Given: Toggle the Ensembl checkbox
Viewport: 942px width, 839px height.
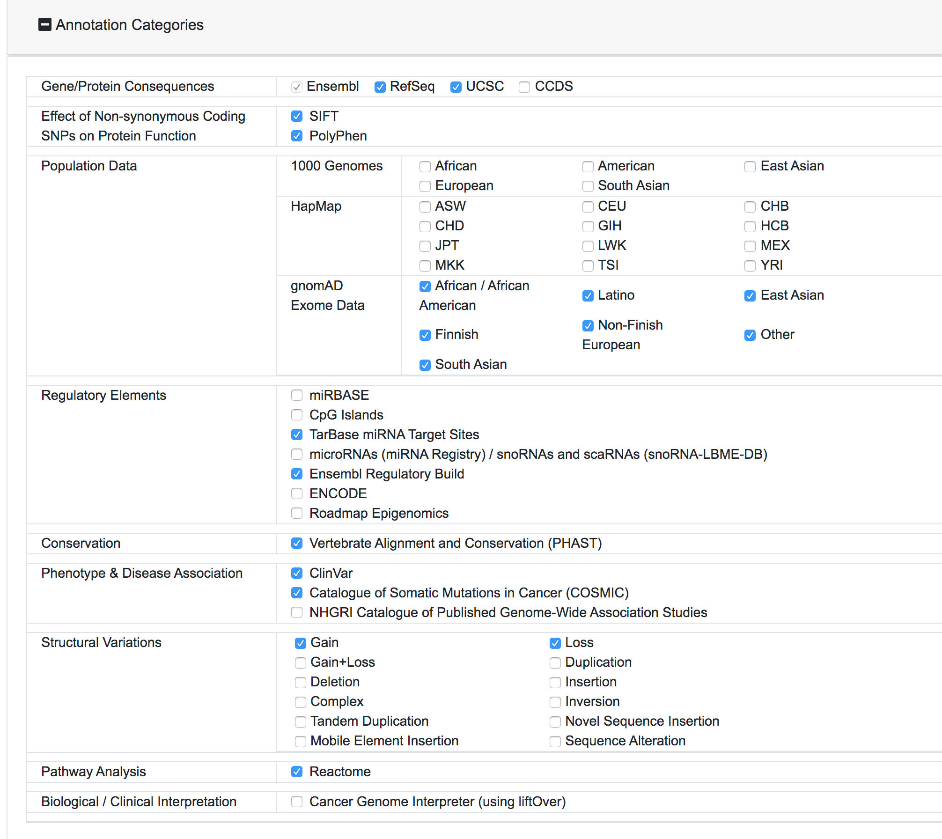Looking at the screenshot, I should 296,87.
